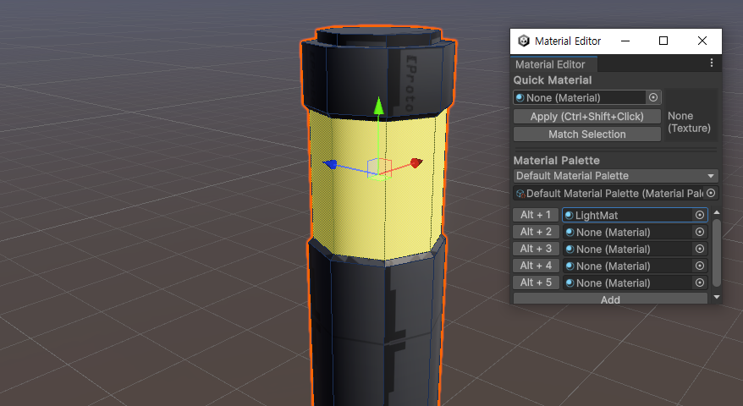Expand the Default Material Palette dropdown
The image size is (743, 406).
click(616, 176)
